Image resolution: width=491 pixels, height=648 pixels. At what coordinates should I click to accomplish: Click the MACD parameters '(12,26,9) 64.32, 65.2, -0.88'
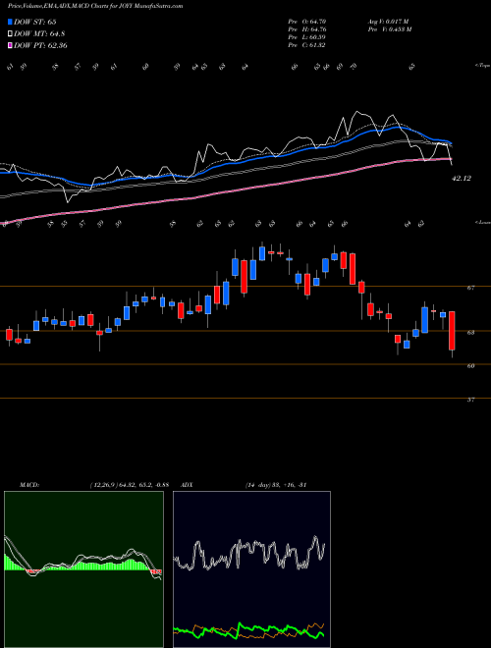(129, 484)
